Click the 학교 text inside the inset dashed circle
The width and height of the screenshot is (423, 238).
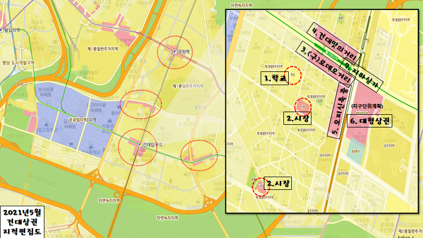tap(293, 75)
